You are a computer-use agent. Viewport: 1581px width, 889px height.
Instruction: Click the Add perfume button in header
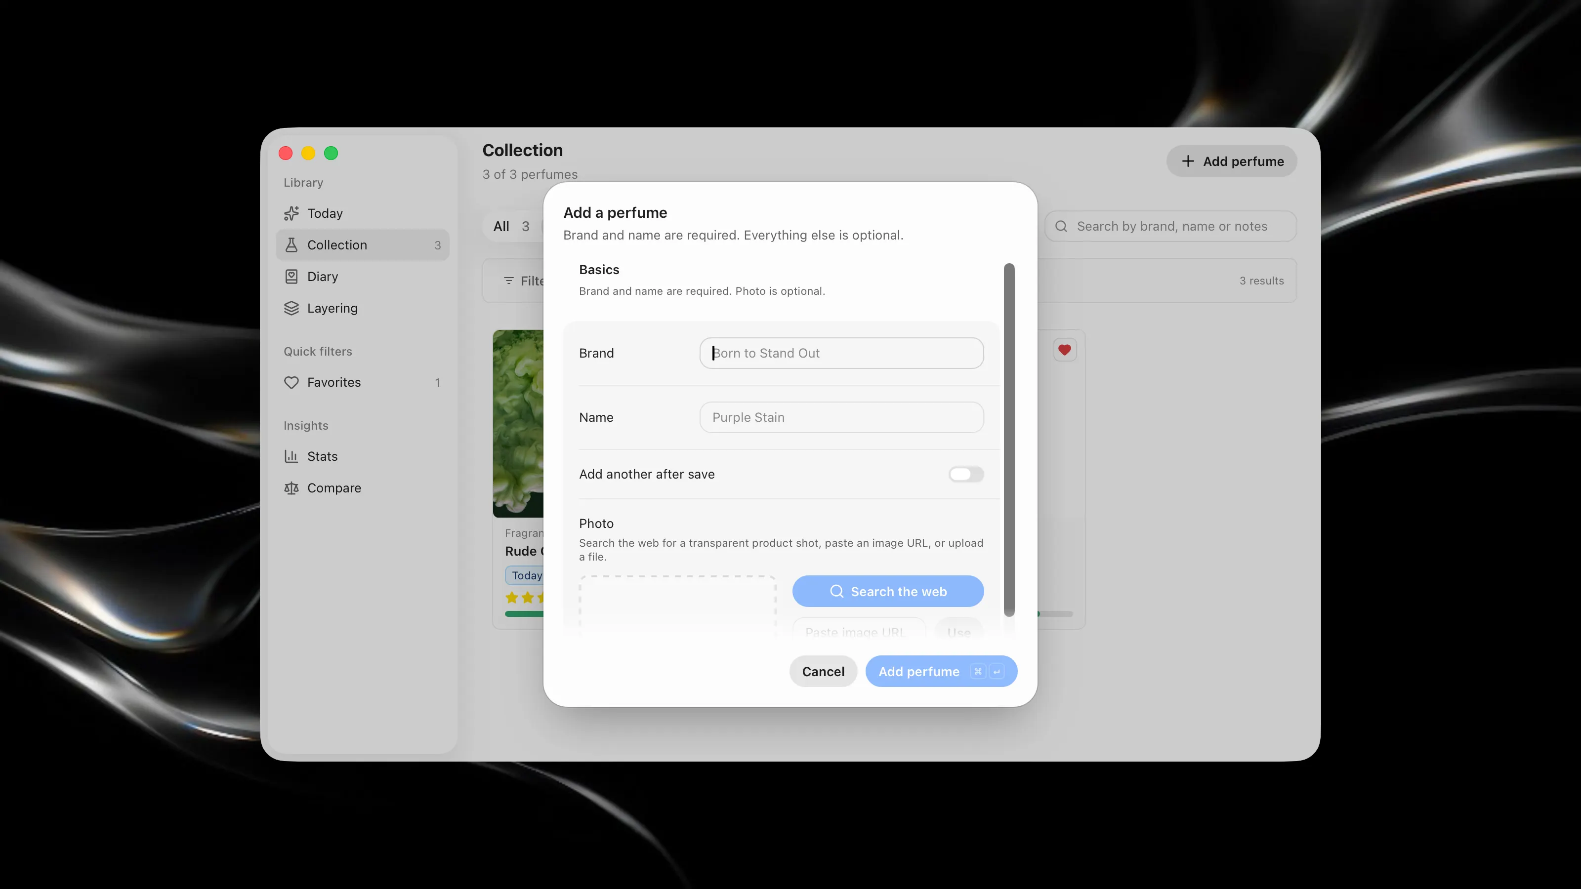pyautogui.click(x=1232, y=162)
